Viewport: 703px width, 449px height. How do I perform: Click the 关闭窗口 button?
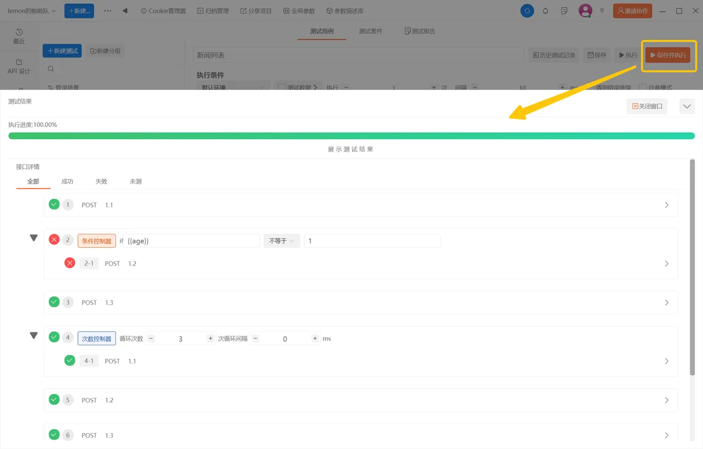[x=647, y=106]
